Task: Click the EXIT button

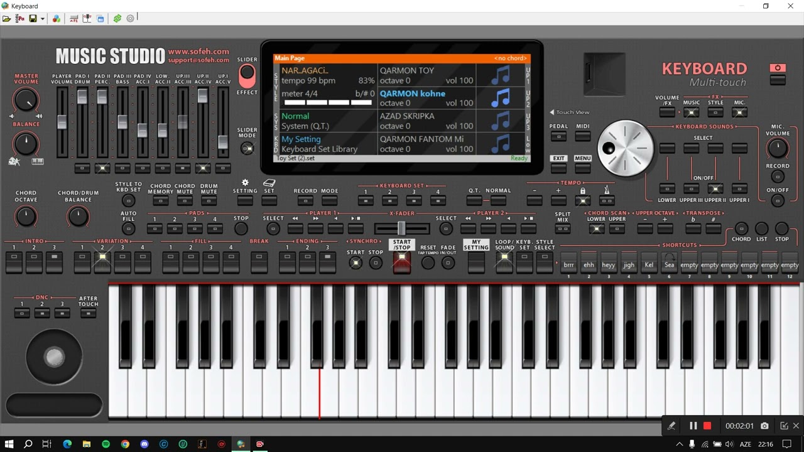Action: pyautogui.click(x=558, y=168)
